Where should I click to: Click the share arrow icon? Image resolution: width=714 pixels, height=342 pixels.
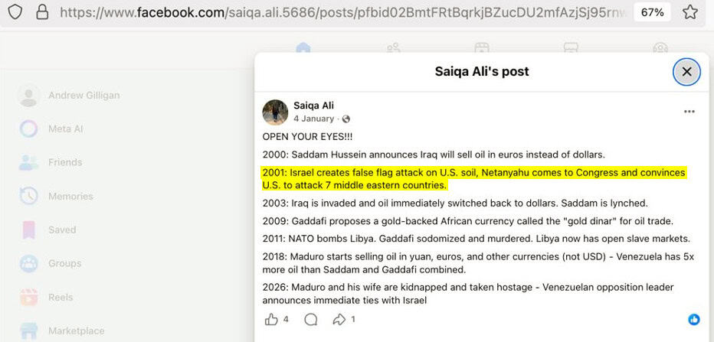(x=339, y=319)
